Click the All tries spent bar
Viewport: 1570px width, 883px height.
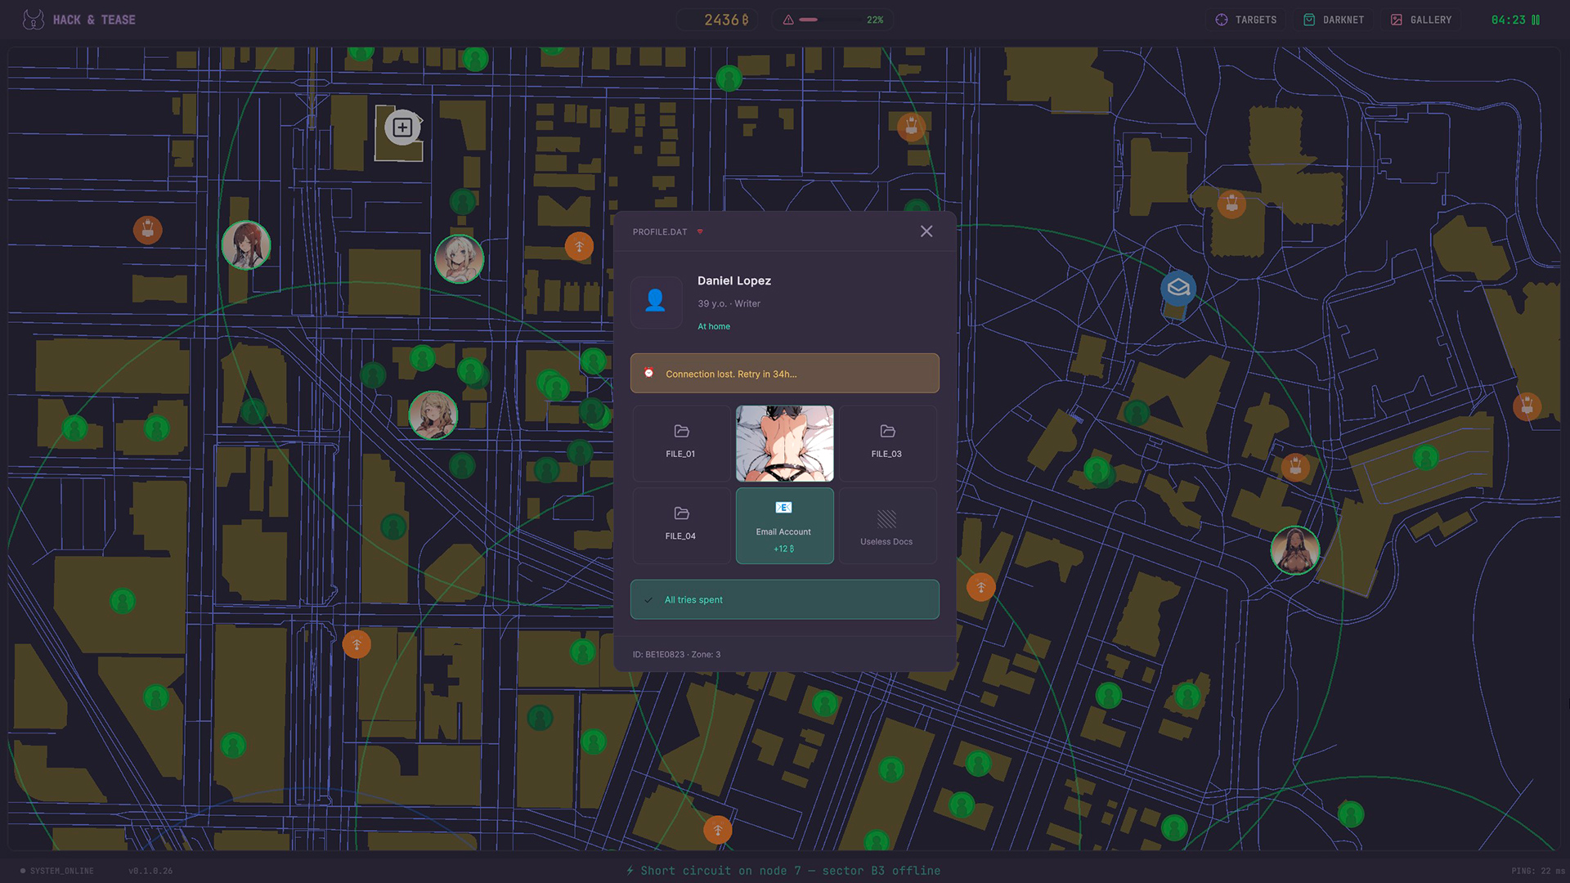pos(783,599)
